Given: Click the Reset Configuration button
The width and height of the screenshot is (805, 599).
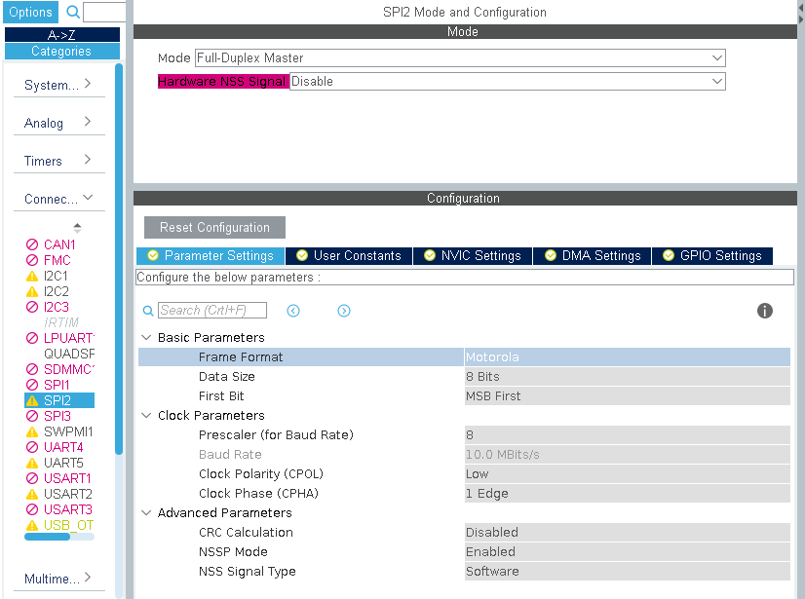Looking at the screenshot, I should (214, 228).
